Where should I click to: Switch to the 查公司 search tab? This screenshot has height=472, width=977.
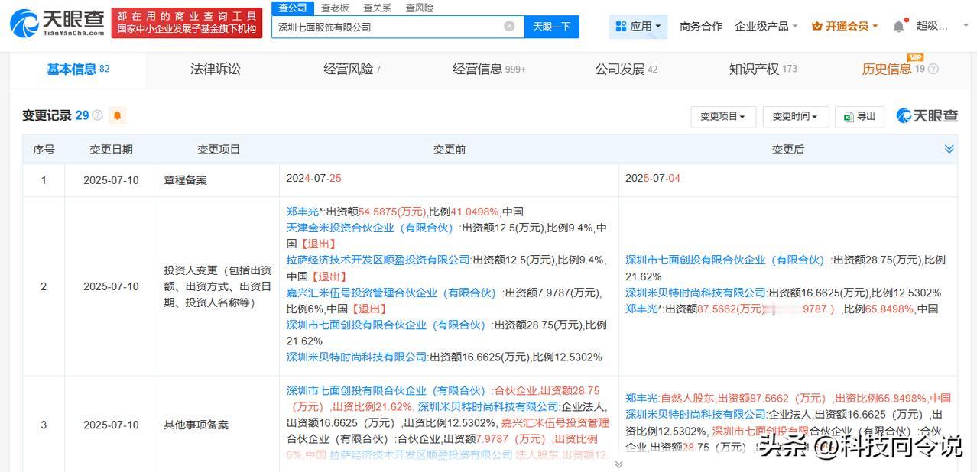coord(293,8)
